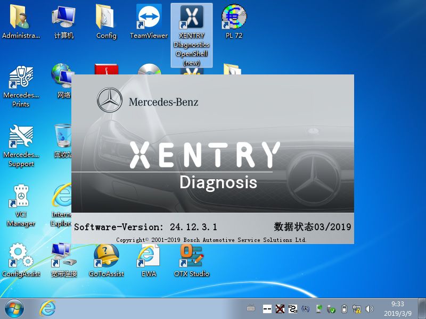Click the cable connection tray icon
The width and height of the screenshot is (426, 319).
292,309
